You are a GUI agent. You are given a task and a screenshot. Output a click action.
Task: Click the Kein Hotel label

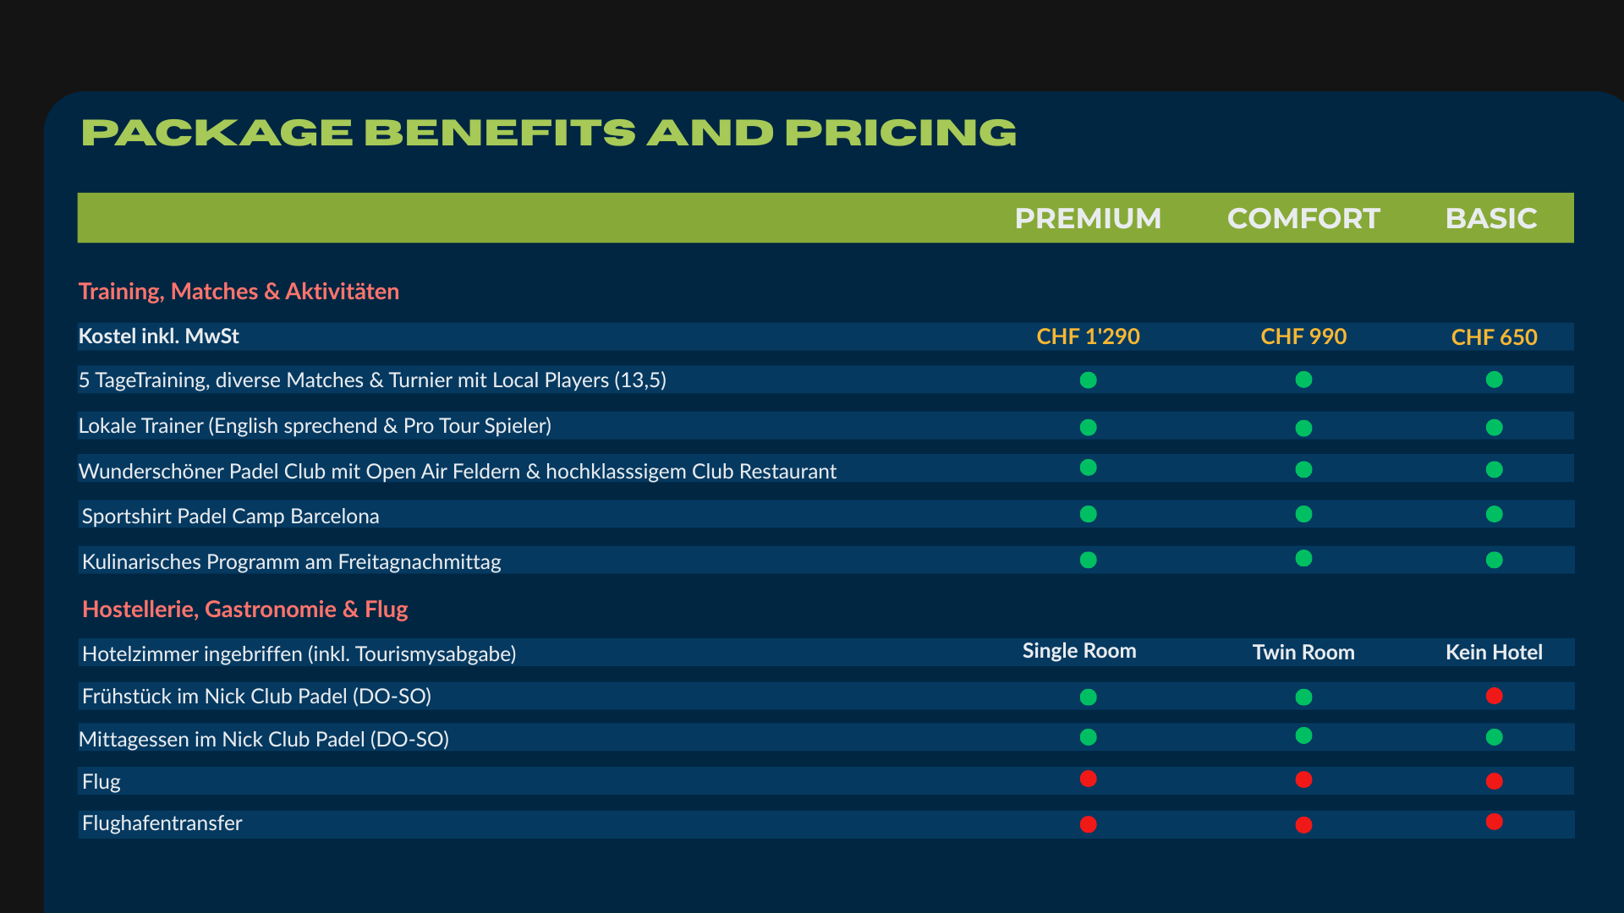point(1494,653)
